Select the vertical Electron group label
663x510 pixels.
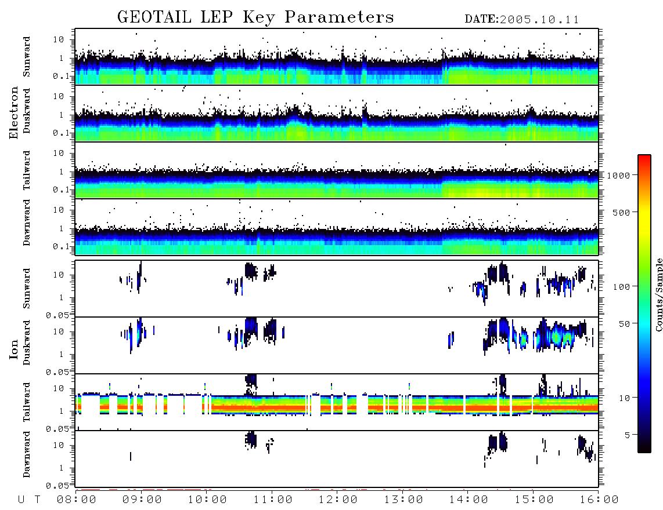point(13,112)
